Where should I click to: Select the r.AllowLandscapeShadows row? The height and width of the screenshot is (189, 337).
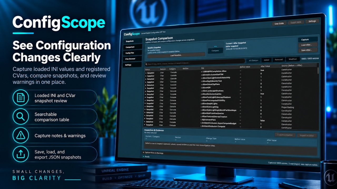click(231, 91)
